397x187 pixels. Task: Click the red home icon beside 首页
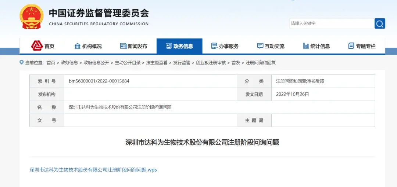pyautogui.click(x=37, y=46)
